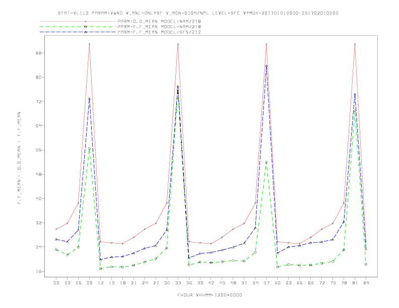This screenshot has height=308, width=399.
Task: Click red plus marker at hour 00
Action: (x=56, y=229)
